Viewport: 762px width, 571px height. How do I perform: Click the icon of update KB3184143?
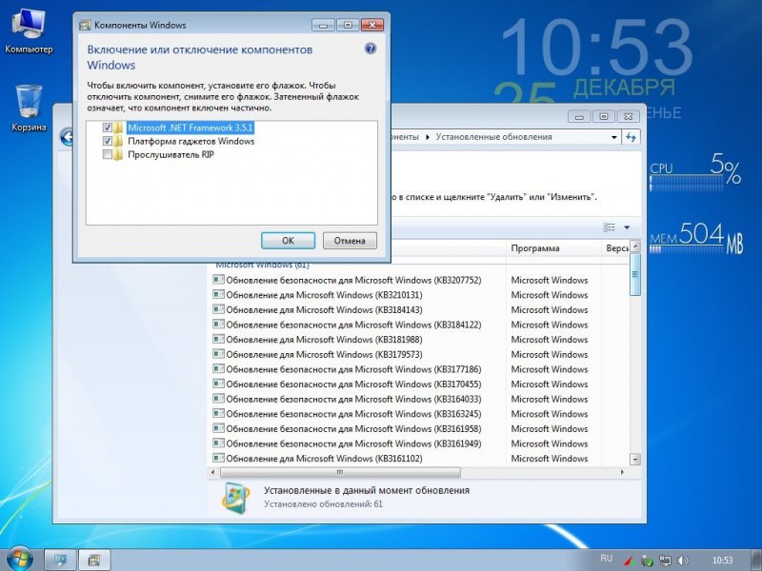[219, 309]
